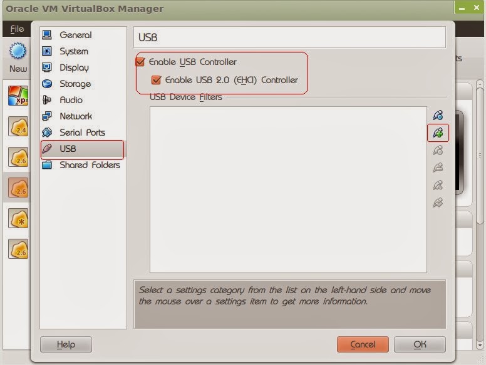Click inside the USB Device Filters list
The image size is (486, 365).
click(288, 189)
